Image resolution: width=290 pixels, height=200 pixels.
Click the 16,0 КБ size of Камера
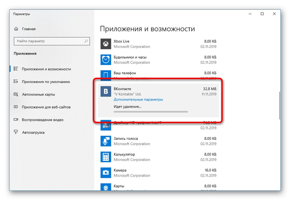tap(211, 170)
